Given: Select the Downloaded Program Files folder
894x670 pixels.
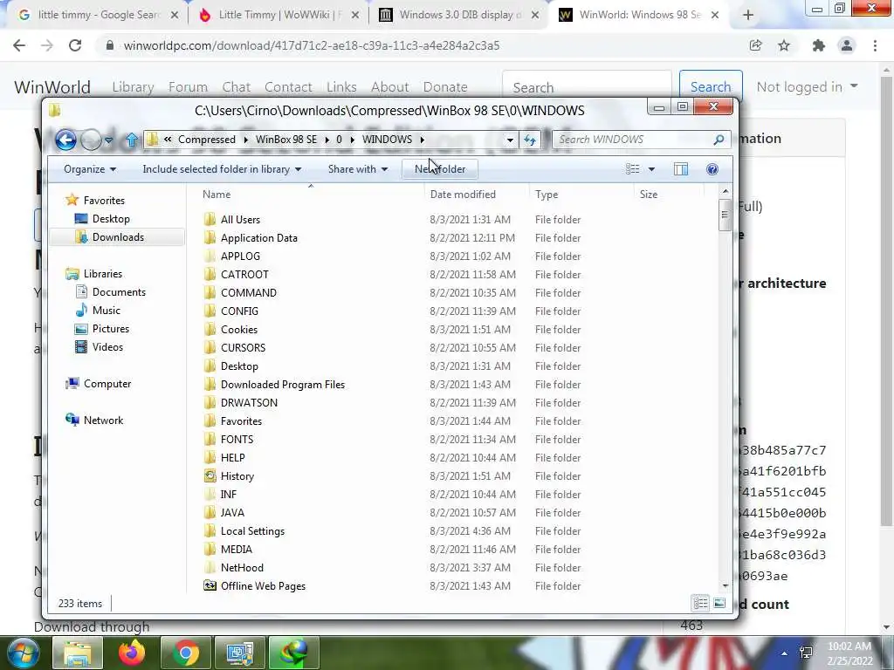Looking at the screenshot, I should (283, 385).
